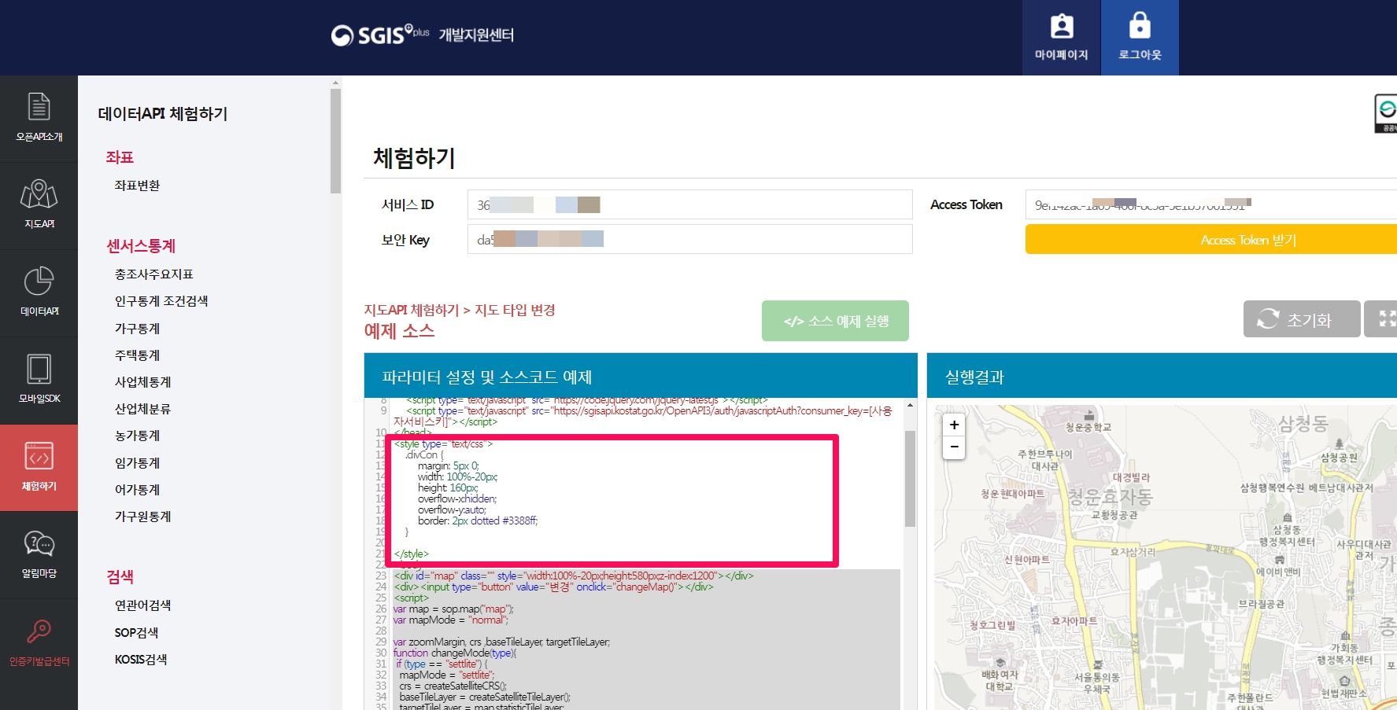Click the source code panel scrollbar thumb
The image size is (1397, 710).
click(910, 478)
